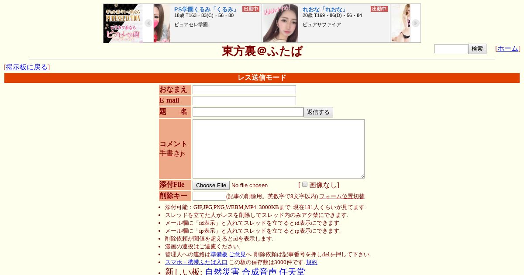Click the del link
524x275 pixels.
click(x=326, y=254)
